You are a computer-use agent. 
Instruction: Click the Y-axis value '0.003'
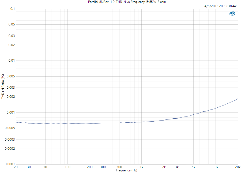(x=11, y=87)
